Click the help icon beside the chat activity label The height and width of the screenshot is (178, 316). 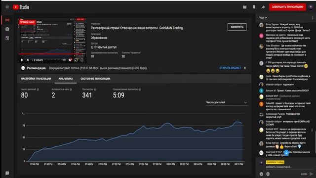[x=71, y=89]
